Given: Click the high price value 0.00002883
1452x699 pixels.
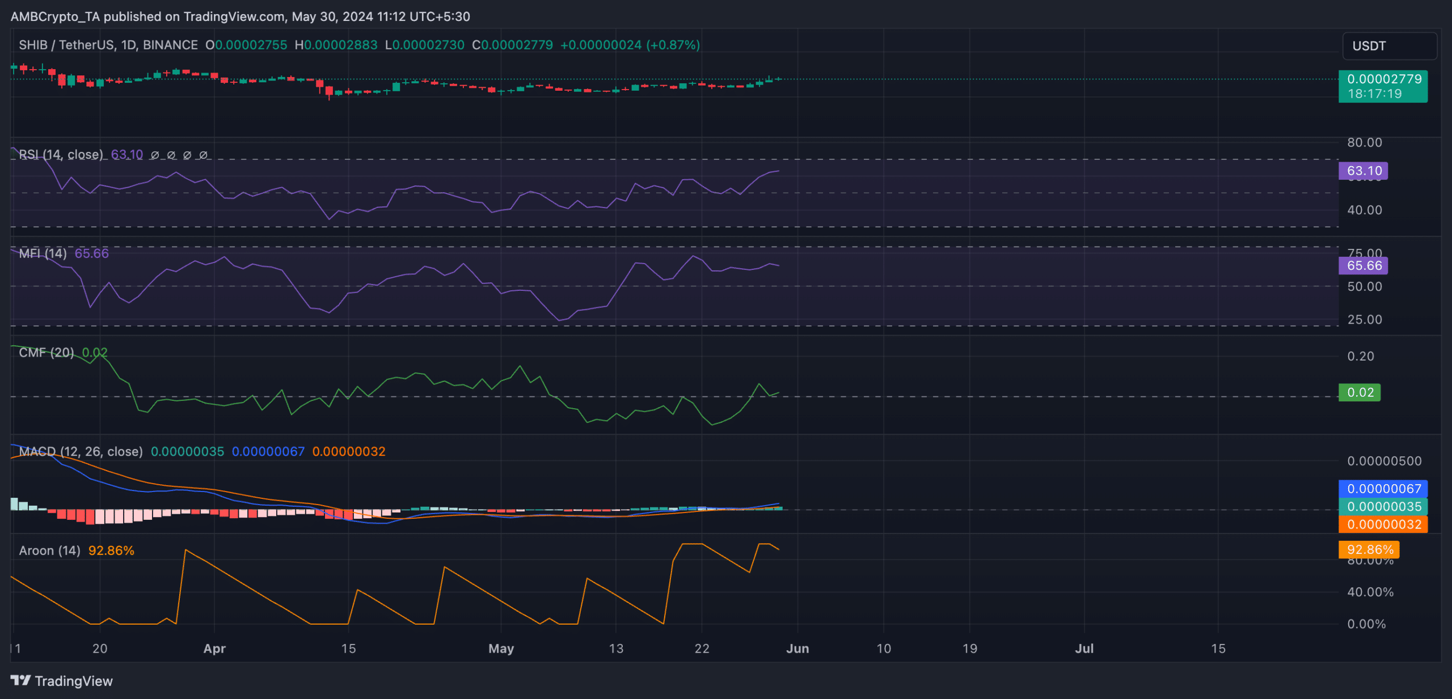Looking at the screenshot, I should coord(340,45).
